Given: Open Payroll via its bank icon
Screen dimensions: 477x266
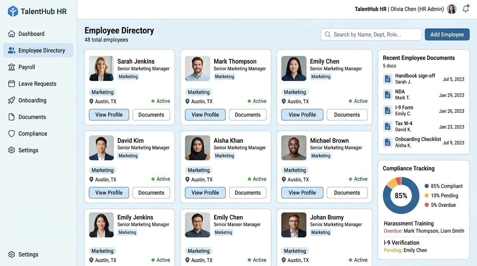Looking at the screenshot, I should click(11, 67).
